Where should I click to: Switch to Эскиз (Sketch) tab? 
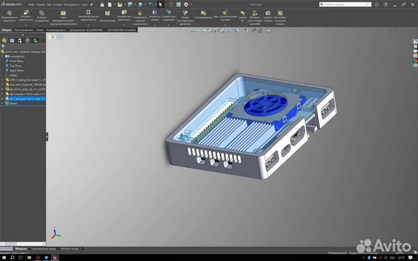click(39, 30)
